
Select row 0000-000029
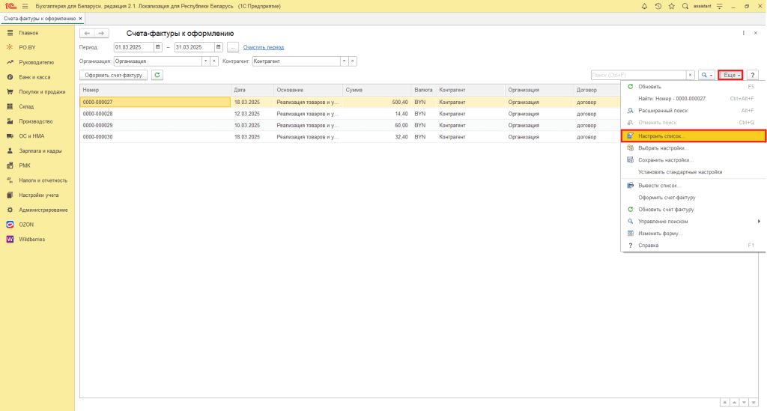click(350, 126)
